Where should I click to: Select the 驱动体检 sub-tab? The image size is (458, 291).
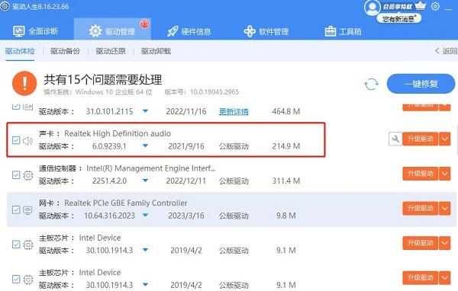click(x=20, y=51)
